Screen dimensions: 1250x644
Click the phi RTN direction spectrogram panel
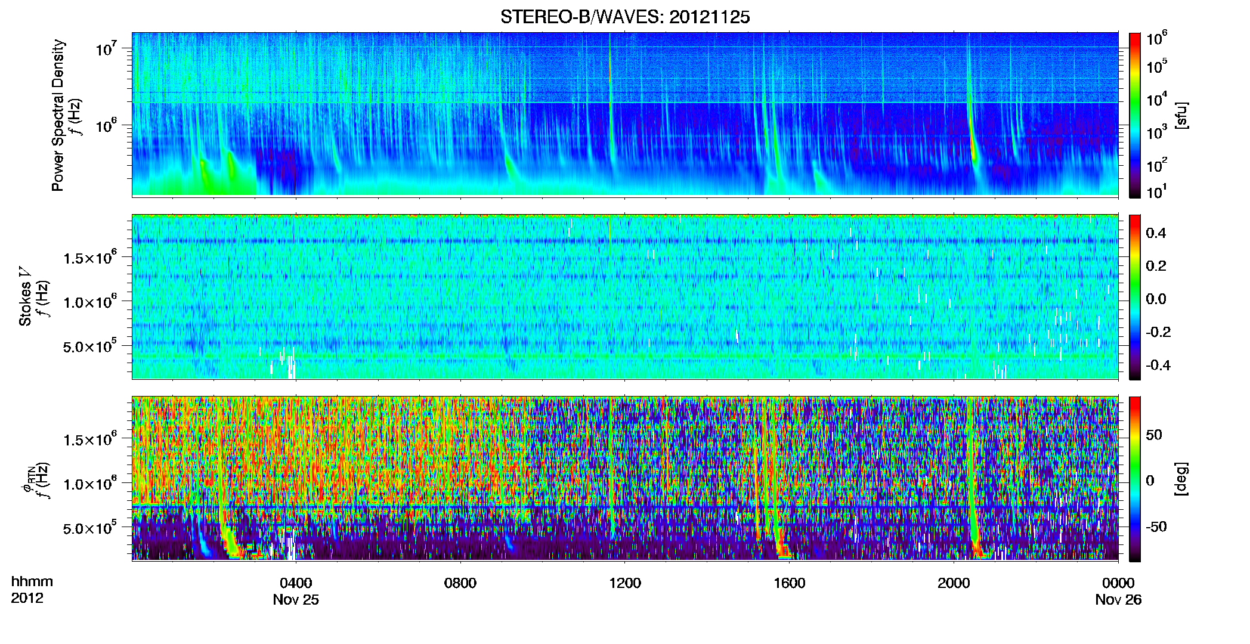625,479
